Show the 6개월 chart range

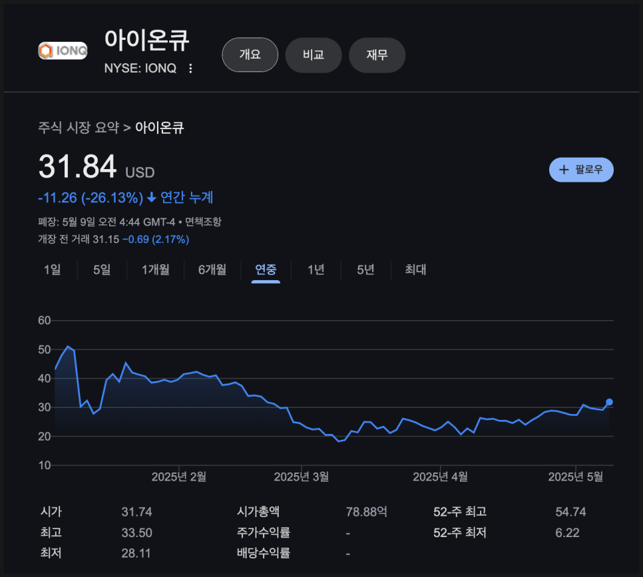pos(212,270)
